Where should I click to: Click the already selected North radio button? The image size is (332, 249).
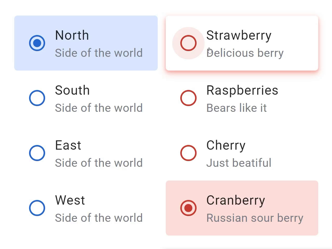pos(37,43)
